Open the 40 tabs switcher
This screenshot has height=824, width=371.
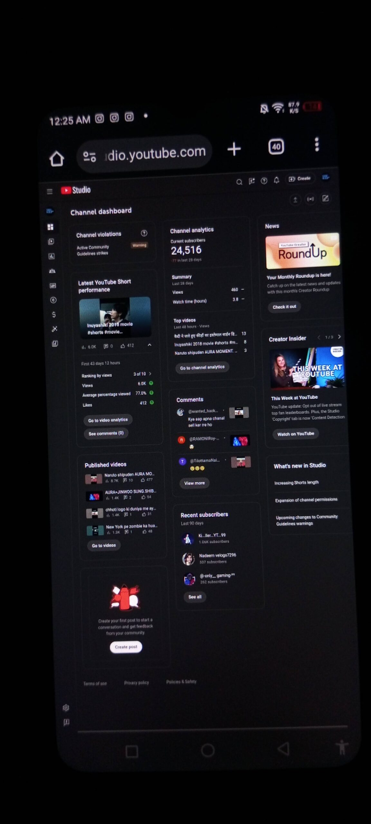(x=276, y=147)
